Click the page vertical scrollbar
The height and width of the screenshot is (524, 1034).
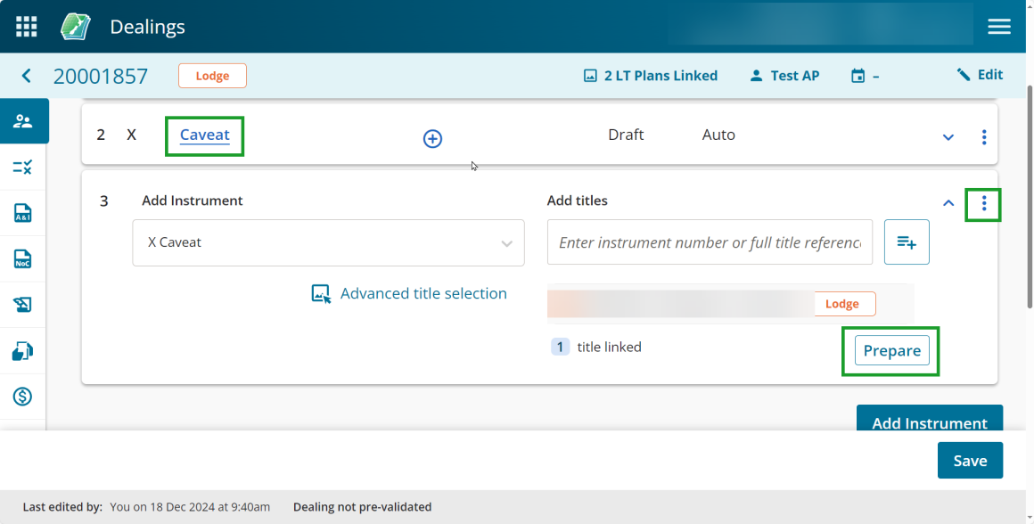click(1030, 198)
